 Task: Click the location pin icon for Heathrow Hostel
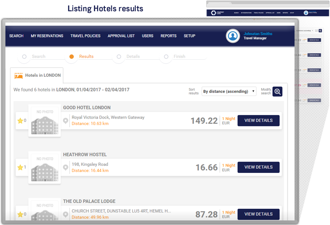tap(65, 167)
